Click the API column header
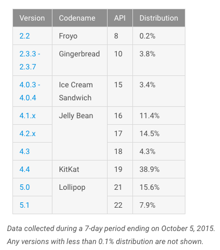Image resolution: width=220 pixels, height=250 pixels. click(x=120, y=18)
